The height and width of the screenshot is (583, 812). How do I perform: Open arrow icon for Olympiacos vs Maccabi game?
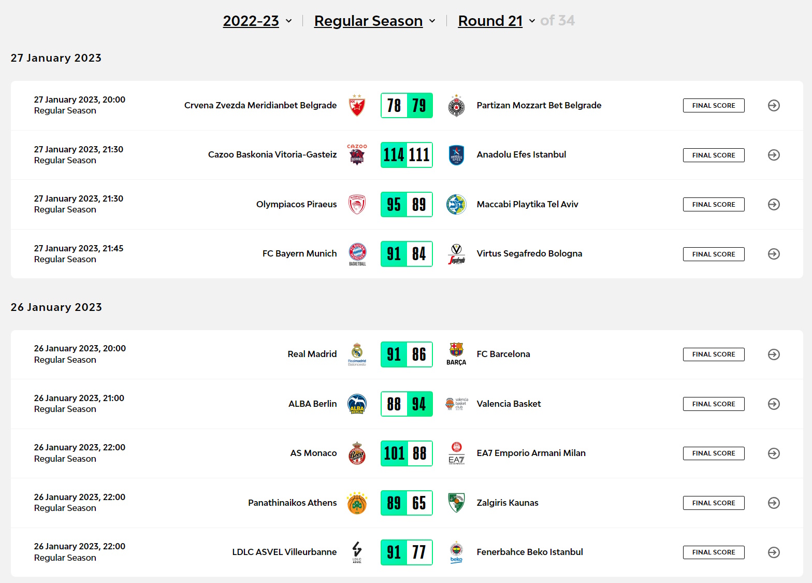click(774, 205)
